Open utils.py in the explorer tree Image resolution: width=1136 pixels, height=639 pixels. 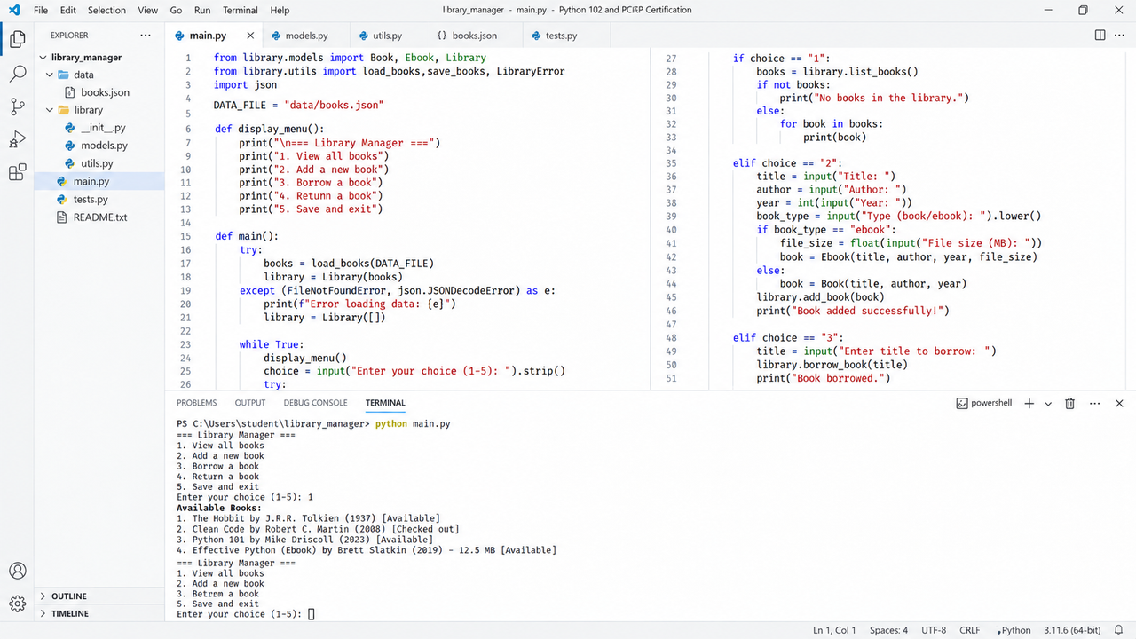pyautogui.click(x=97, y=163)
